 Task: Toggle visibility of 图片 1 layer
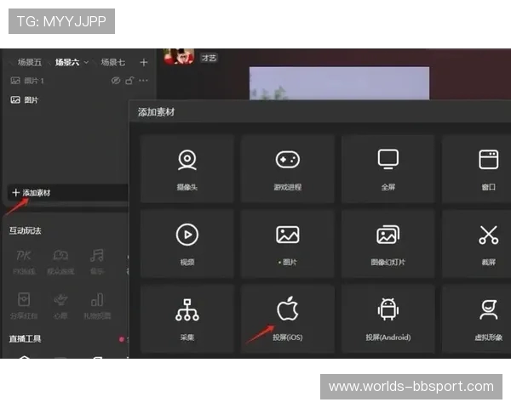(116, 81)
